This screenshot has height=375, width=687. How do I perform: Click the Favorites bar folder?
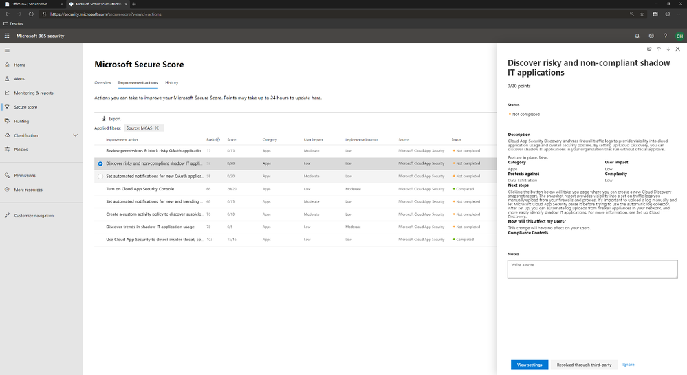[x=13, y=23]
